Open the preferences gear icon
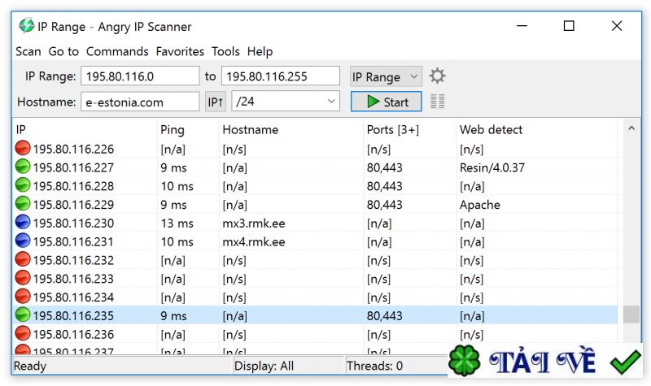Image resolution: width=651 pixels, height=386 pixels. pyautogui.click(x=438, y=76)
